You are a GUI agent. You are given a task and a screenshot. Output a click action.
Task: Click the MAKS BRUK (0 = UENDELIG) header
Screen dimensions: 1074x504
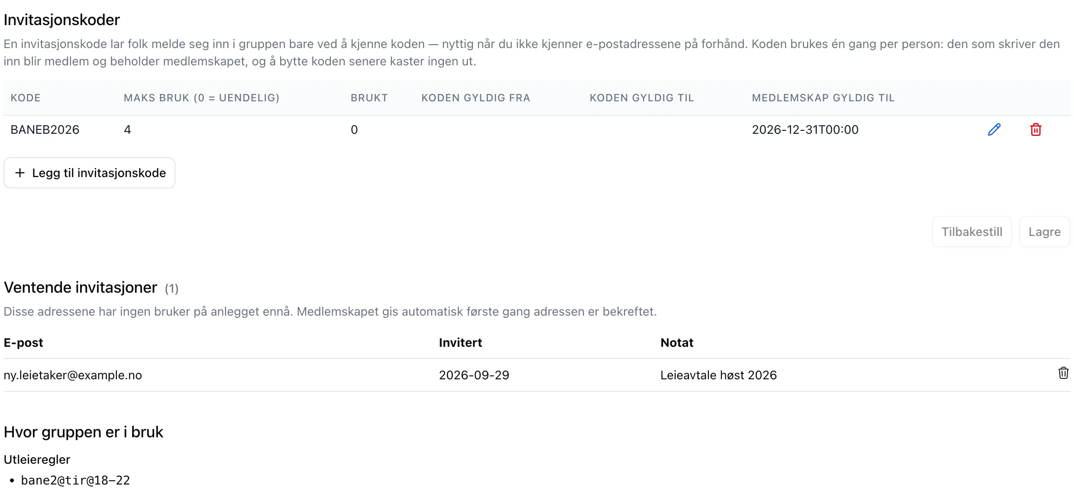202,98
